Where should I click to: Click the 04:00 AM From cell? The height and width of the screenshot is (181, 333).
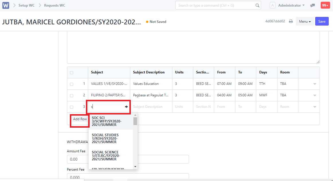[225, 95]
